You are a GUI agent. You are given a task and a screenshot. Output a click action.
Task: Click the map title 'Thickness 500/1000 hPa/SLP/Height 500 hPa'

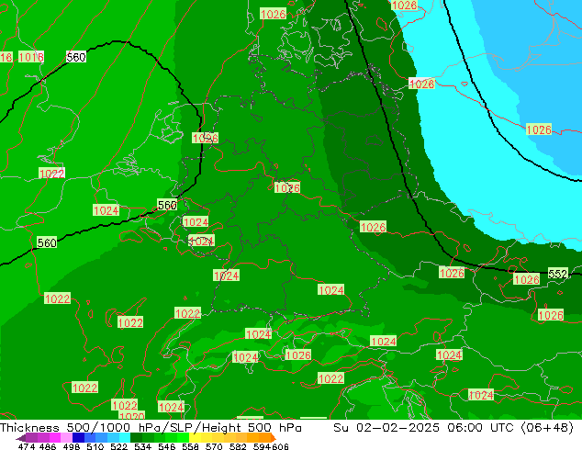tap(151, 428)
